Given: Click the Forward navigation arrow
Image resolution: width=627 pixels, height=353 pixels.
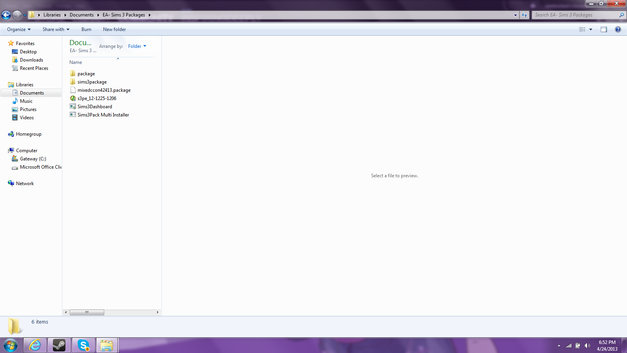Looking at the screenshot, I should tap(17, 15).
